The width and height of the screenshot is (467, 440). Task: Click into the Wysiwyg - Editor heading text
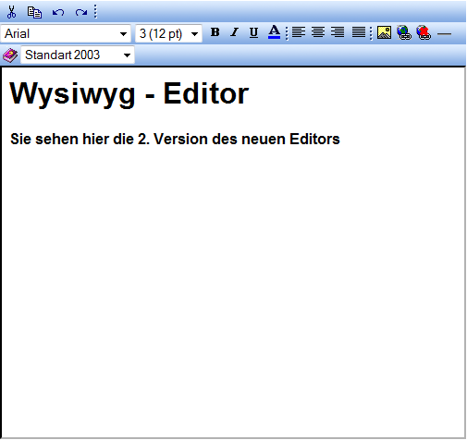129,93
